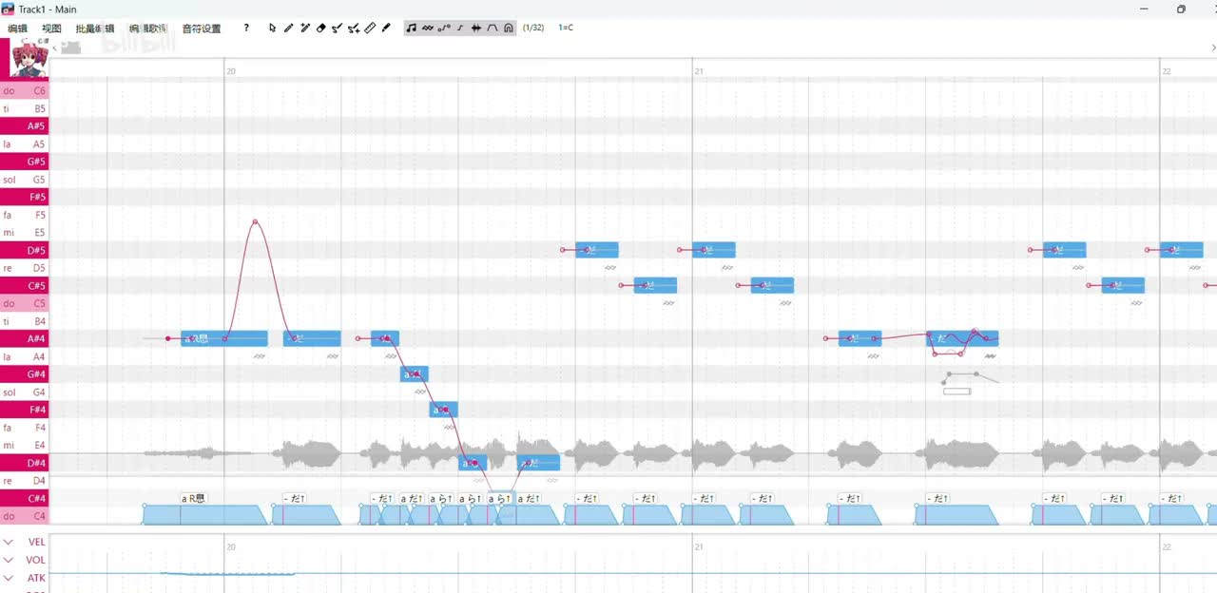The image size is (1217, 593).
Task: Expand the right-side panel chevron
Action: click(1212, 48)
